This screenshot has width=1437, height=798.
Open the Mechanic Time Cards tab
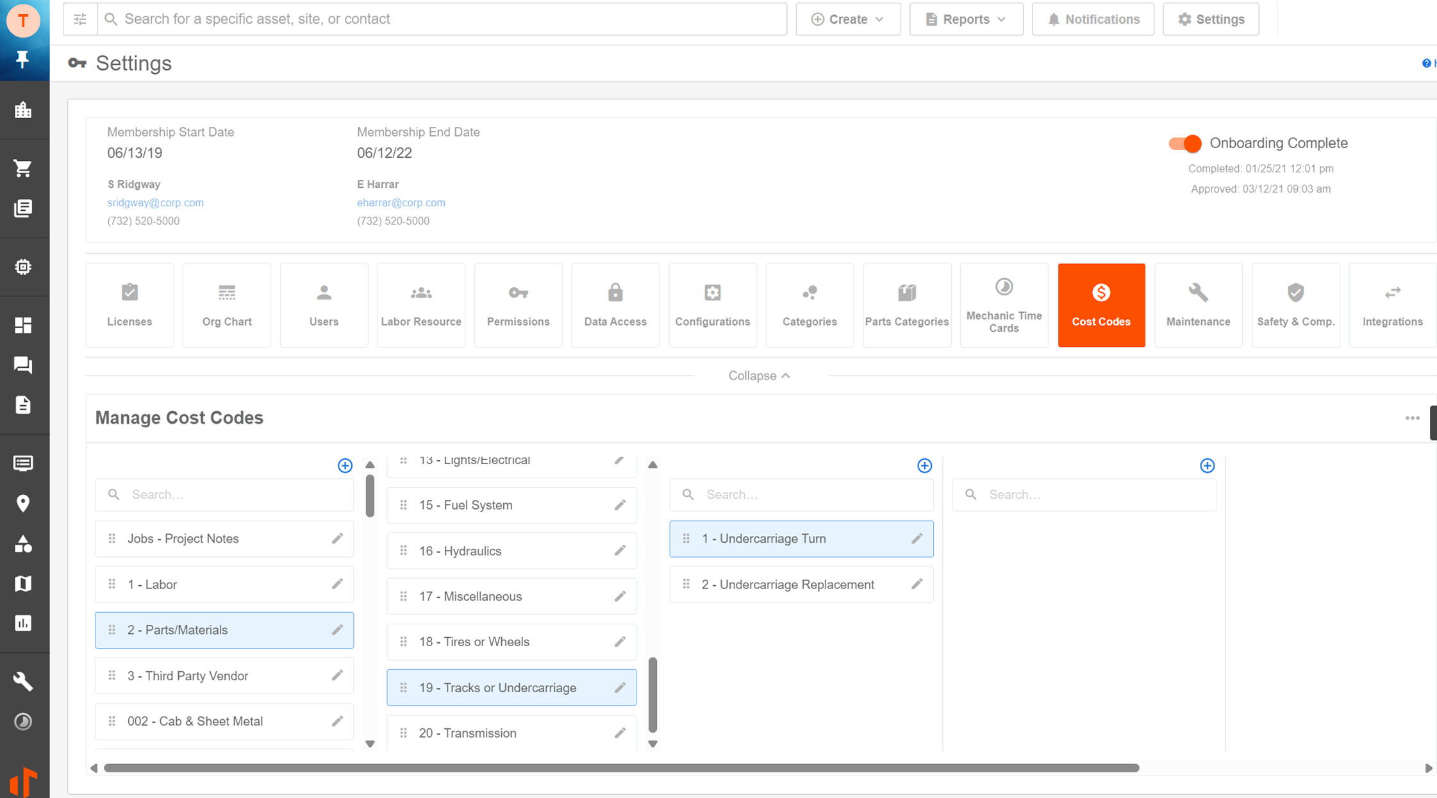[1003, 305]
